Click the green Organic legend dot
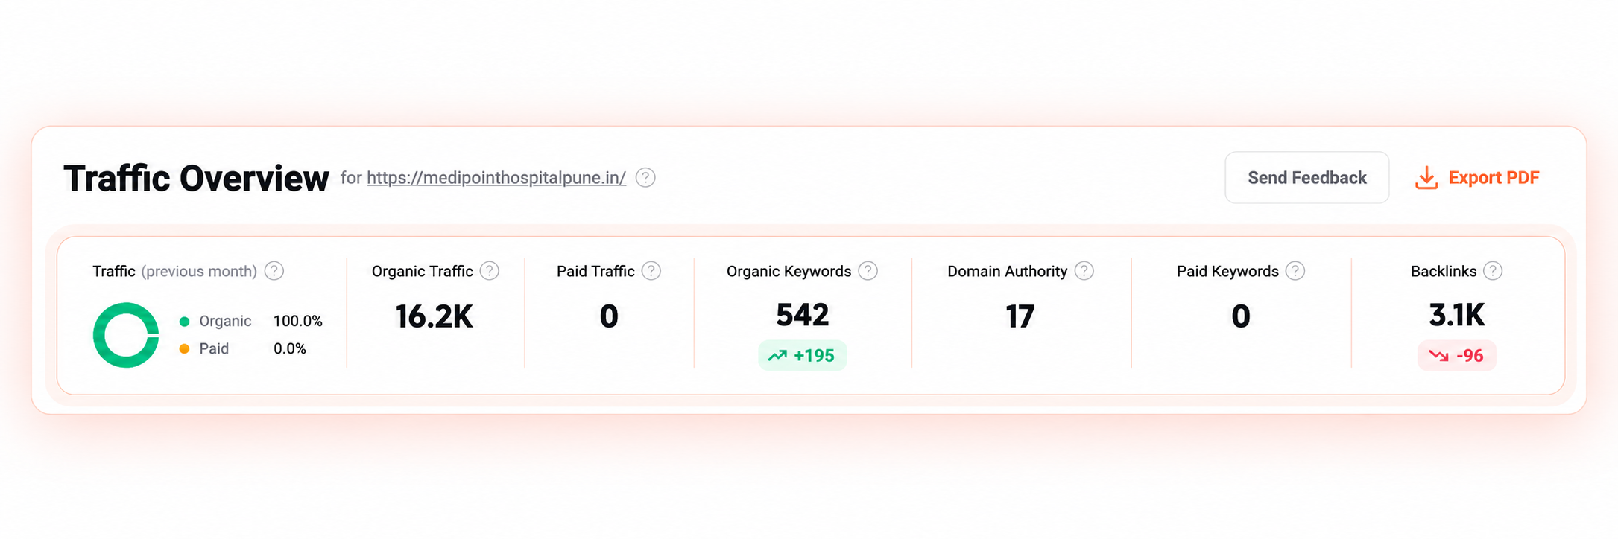The height and width of the screenshot is (539, 1618). tap(184, 322)
